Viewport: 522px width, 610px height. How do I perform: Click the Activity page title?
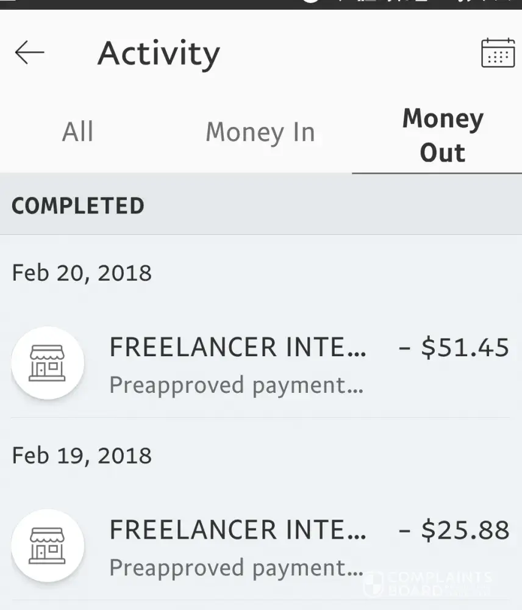tap(159, 54)
